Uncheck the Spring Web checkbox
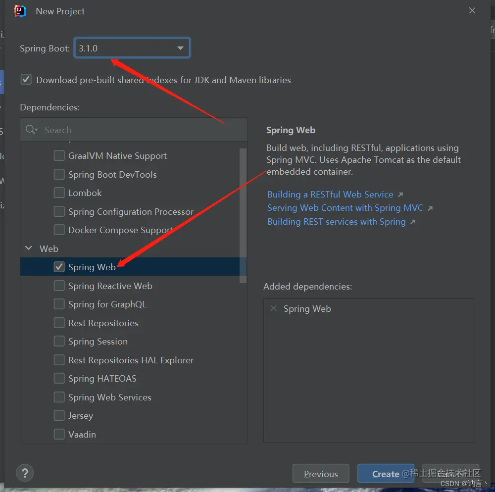This screenshot has width=495, height=492. [59, 267]
